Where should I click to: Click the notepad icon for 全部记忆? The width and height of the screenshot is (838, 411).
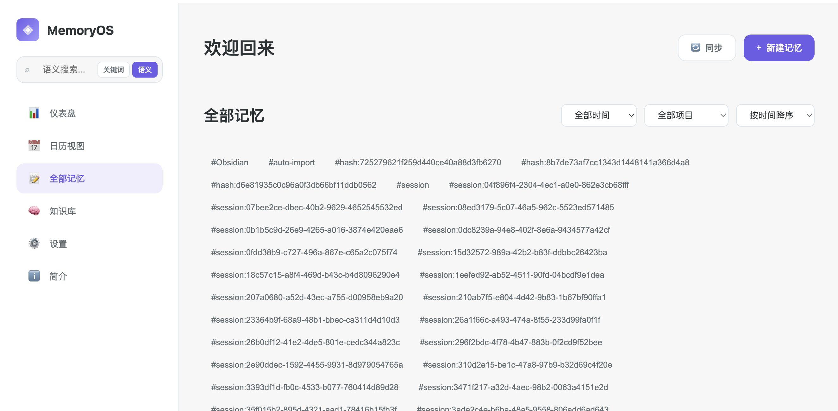pos(34,178)
